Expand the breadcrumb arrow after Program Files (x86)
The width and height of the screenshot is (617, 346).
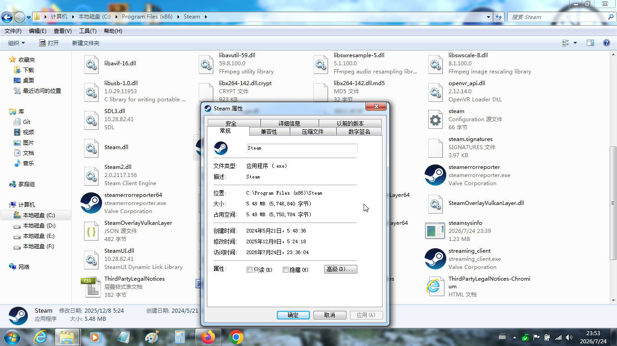tap(178, 17)
